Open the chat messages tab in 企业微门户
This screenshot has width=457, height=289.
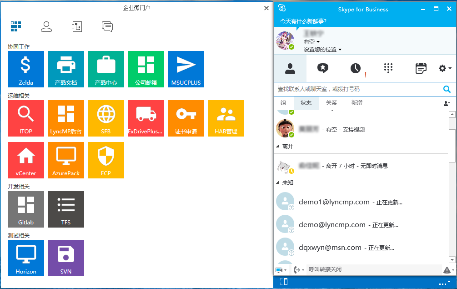tap(107, 26)
